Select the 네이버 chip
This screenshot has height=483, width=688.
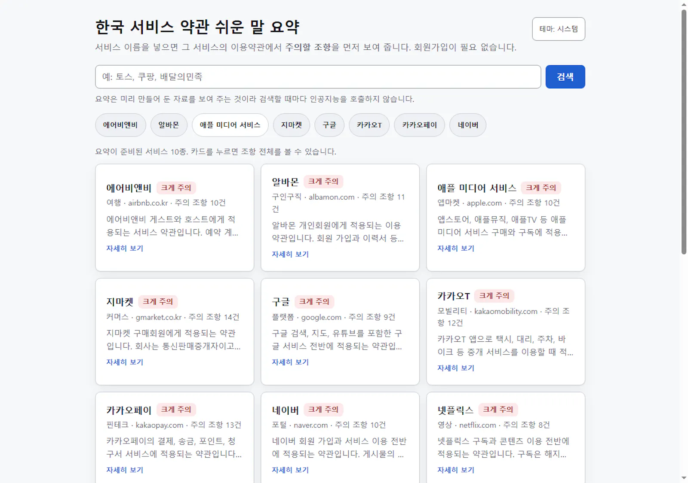[468, 125]
